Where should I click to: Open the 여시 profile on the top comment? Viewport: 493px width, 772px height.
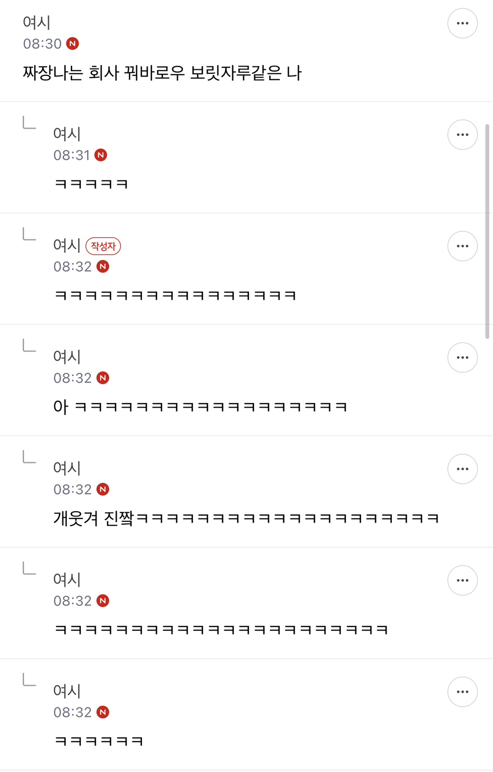pos(37,22)
